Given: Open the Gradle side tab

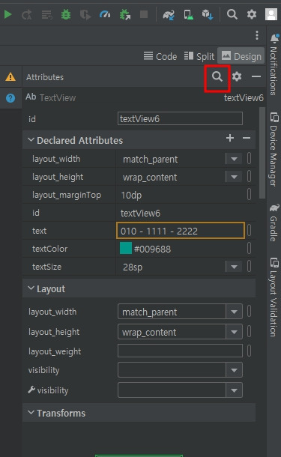Looking at the screenshot, I should pos(274,223).
